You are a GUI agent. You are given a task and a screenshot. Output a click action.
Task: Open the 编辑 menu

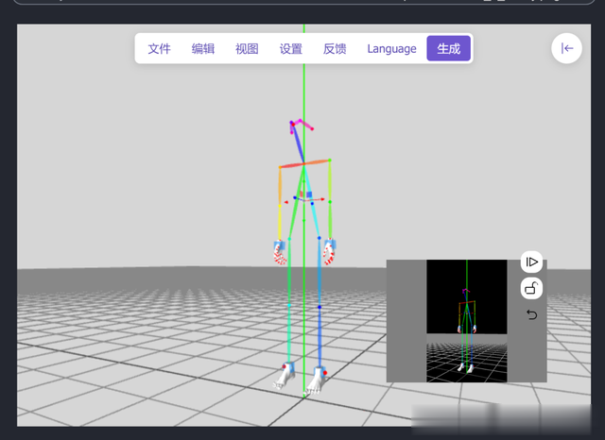point(203,48)
